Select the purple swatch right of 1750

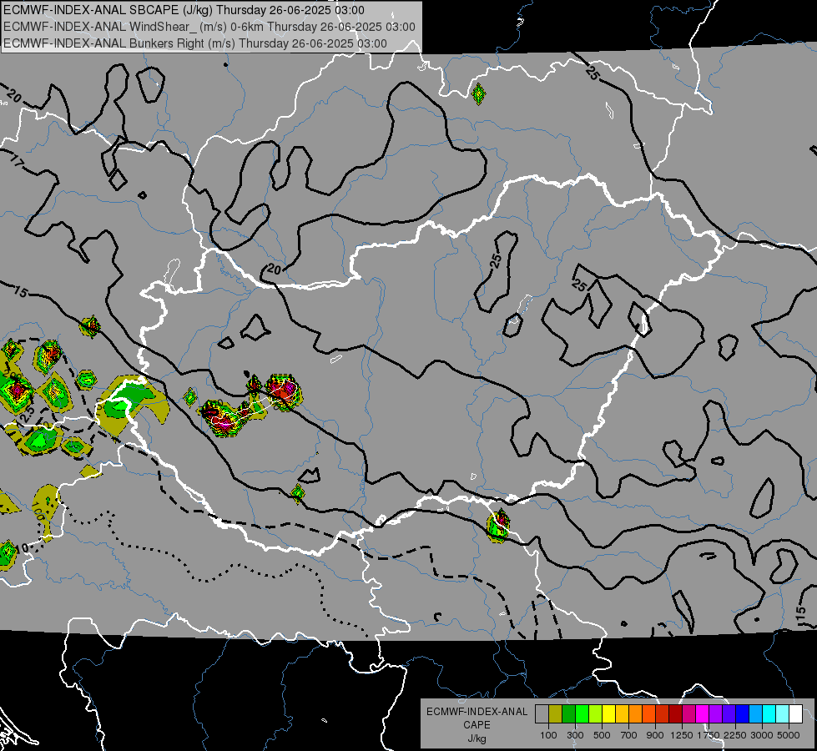(715, 713)
